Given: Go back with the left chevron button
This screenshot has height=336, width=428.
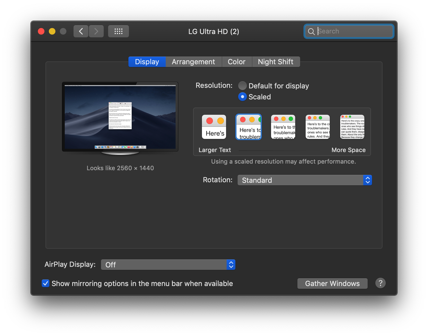Looking at the screenshot, I should pyautogui.click(x=81, y=31).
